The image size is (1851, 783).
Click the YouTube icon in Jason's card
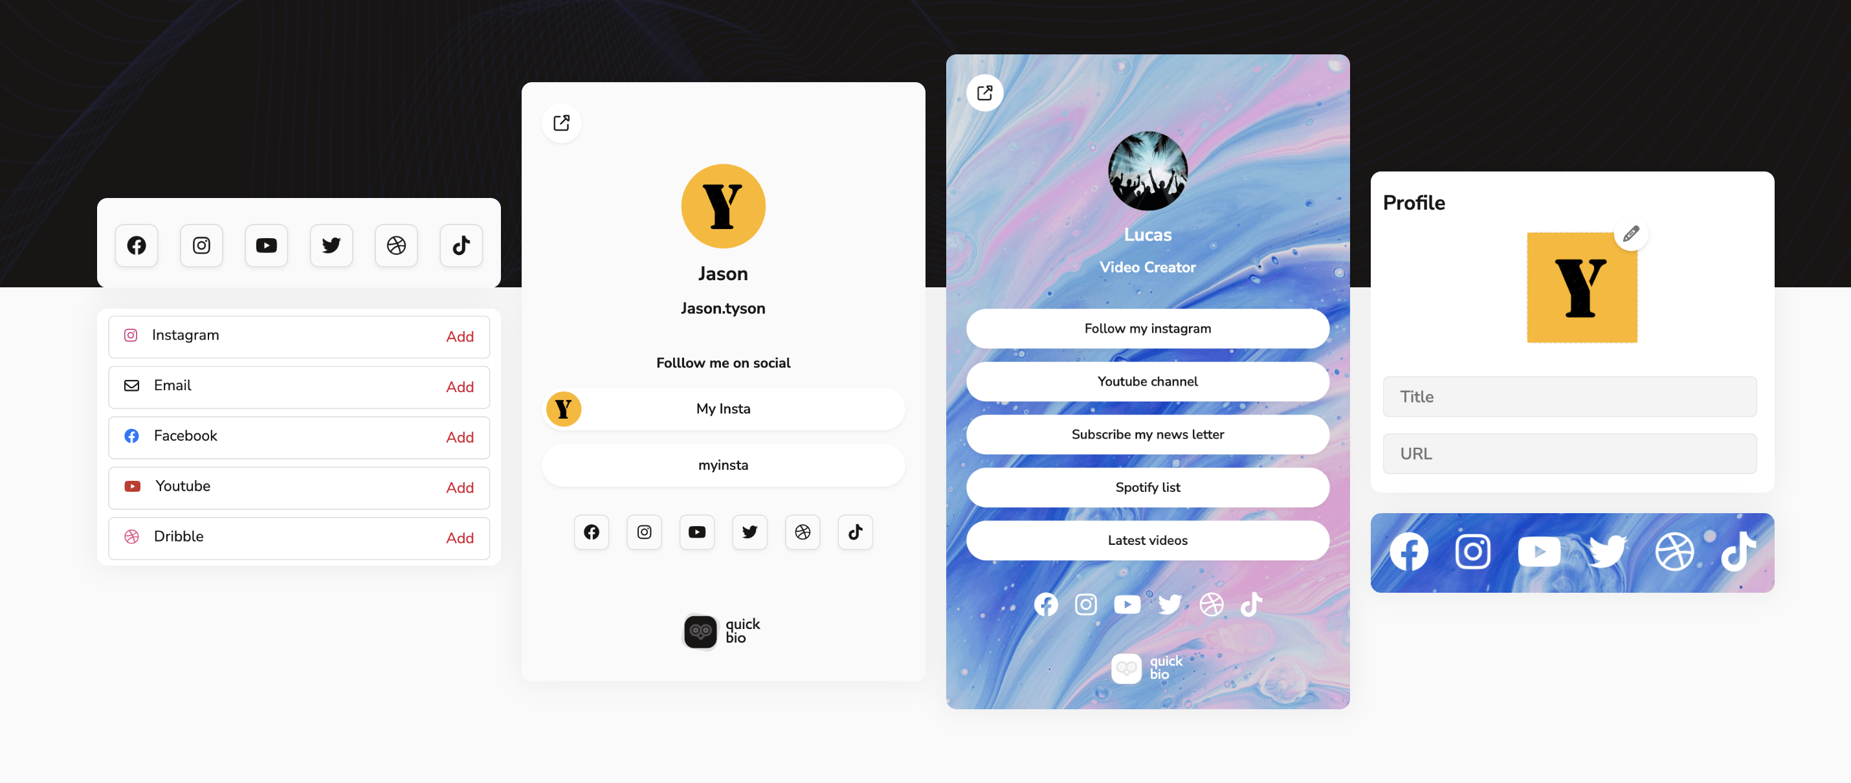pyautogui.click(x=698, y=531)
